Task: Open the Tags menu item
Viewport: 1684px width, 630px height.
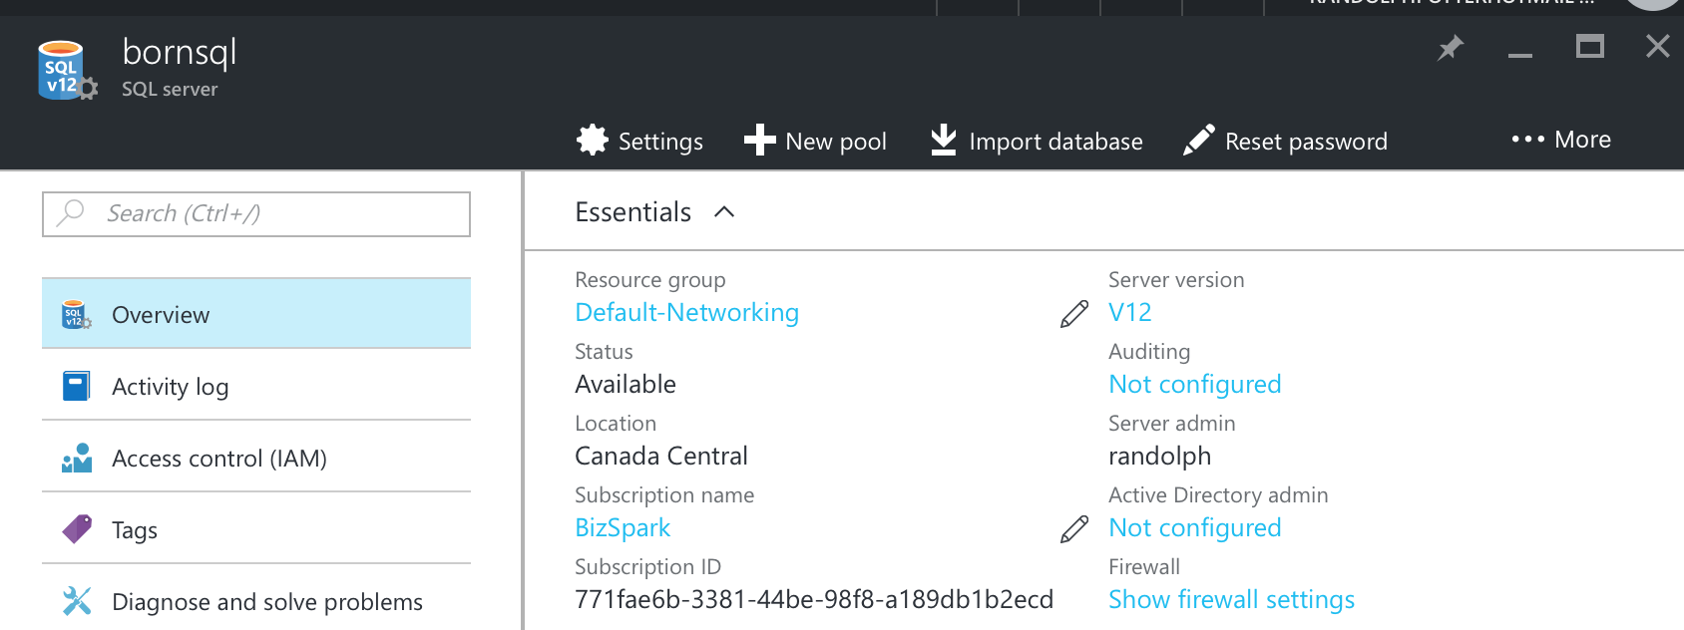Action: [x=256, y=529]
